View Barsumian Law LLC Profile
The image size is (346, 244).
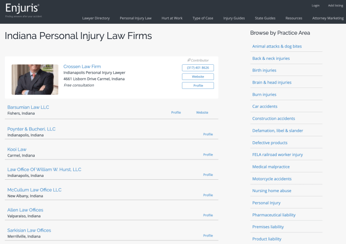176,113
